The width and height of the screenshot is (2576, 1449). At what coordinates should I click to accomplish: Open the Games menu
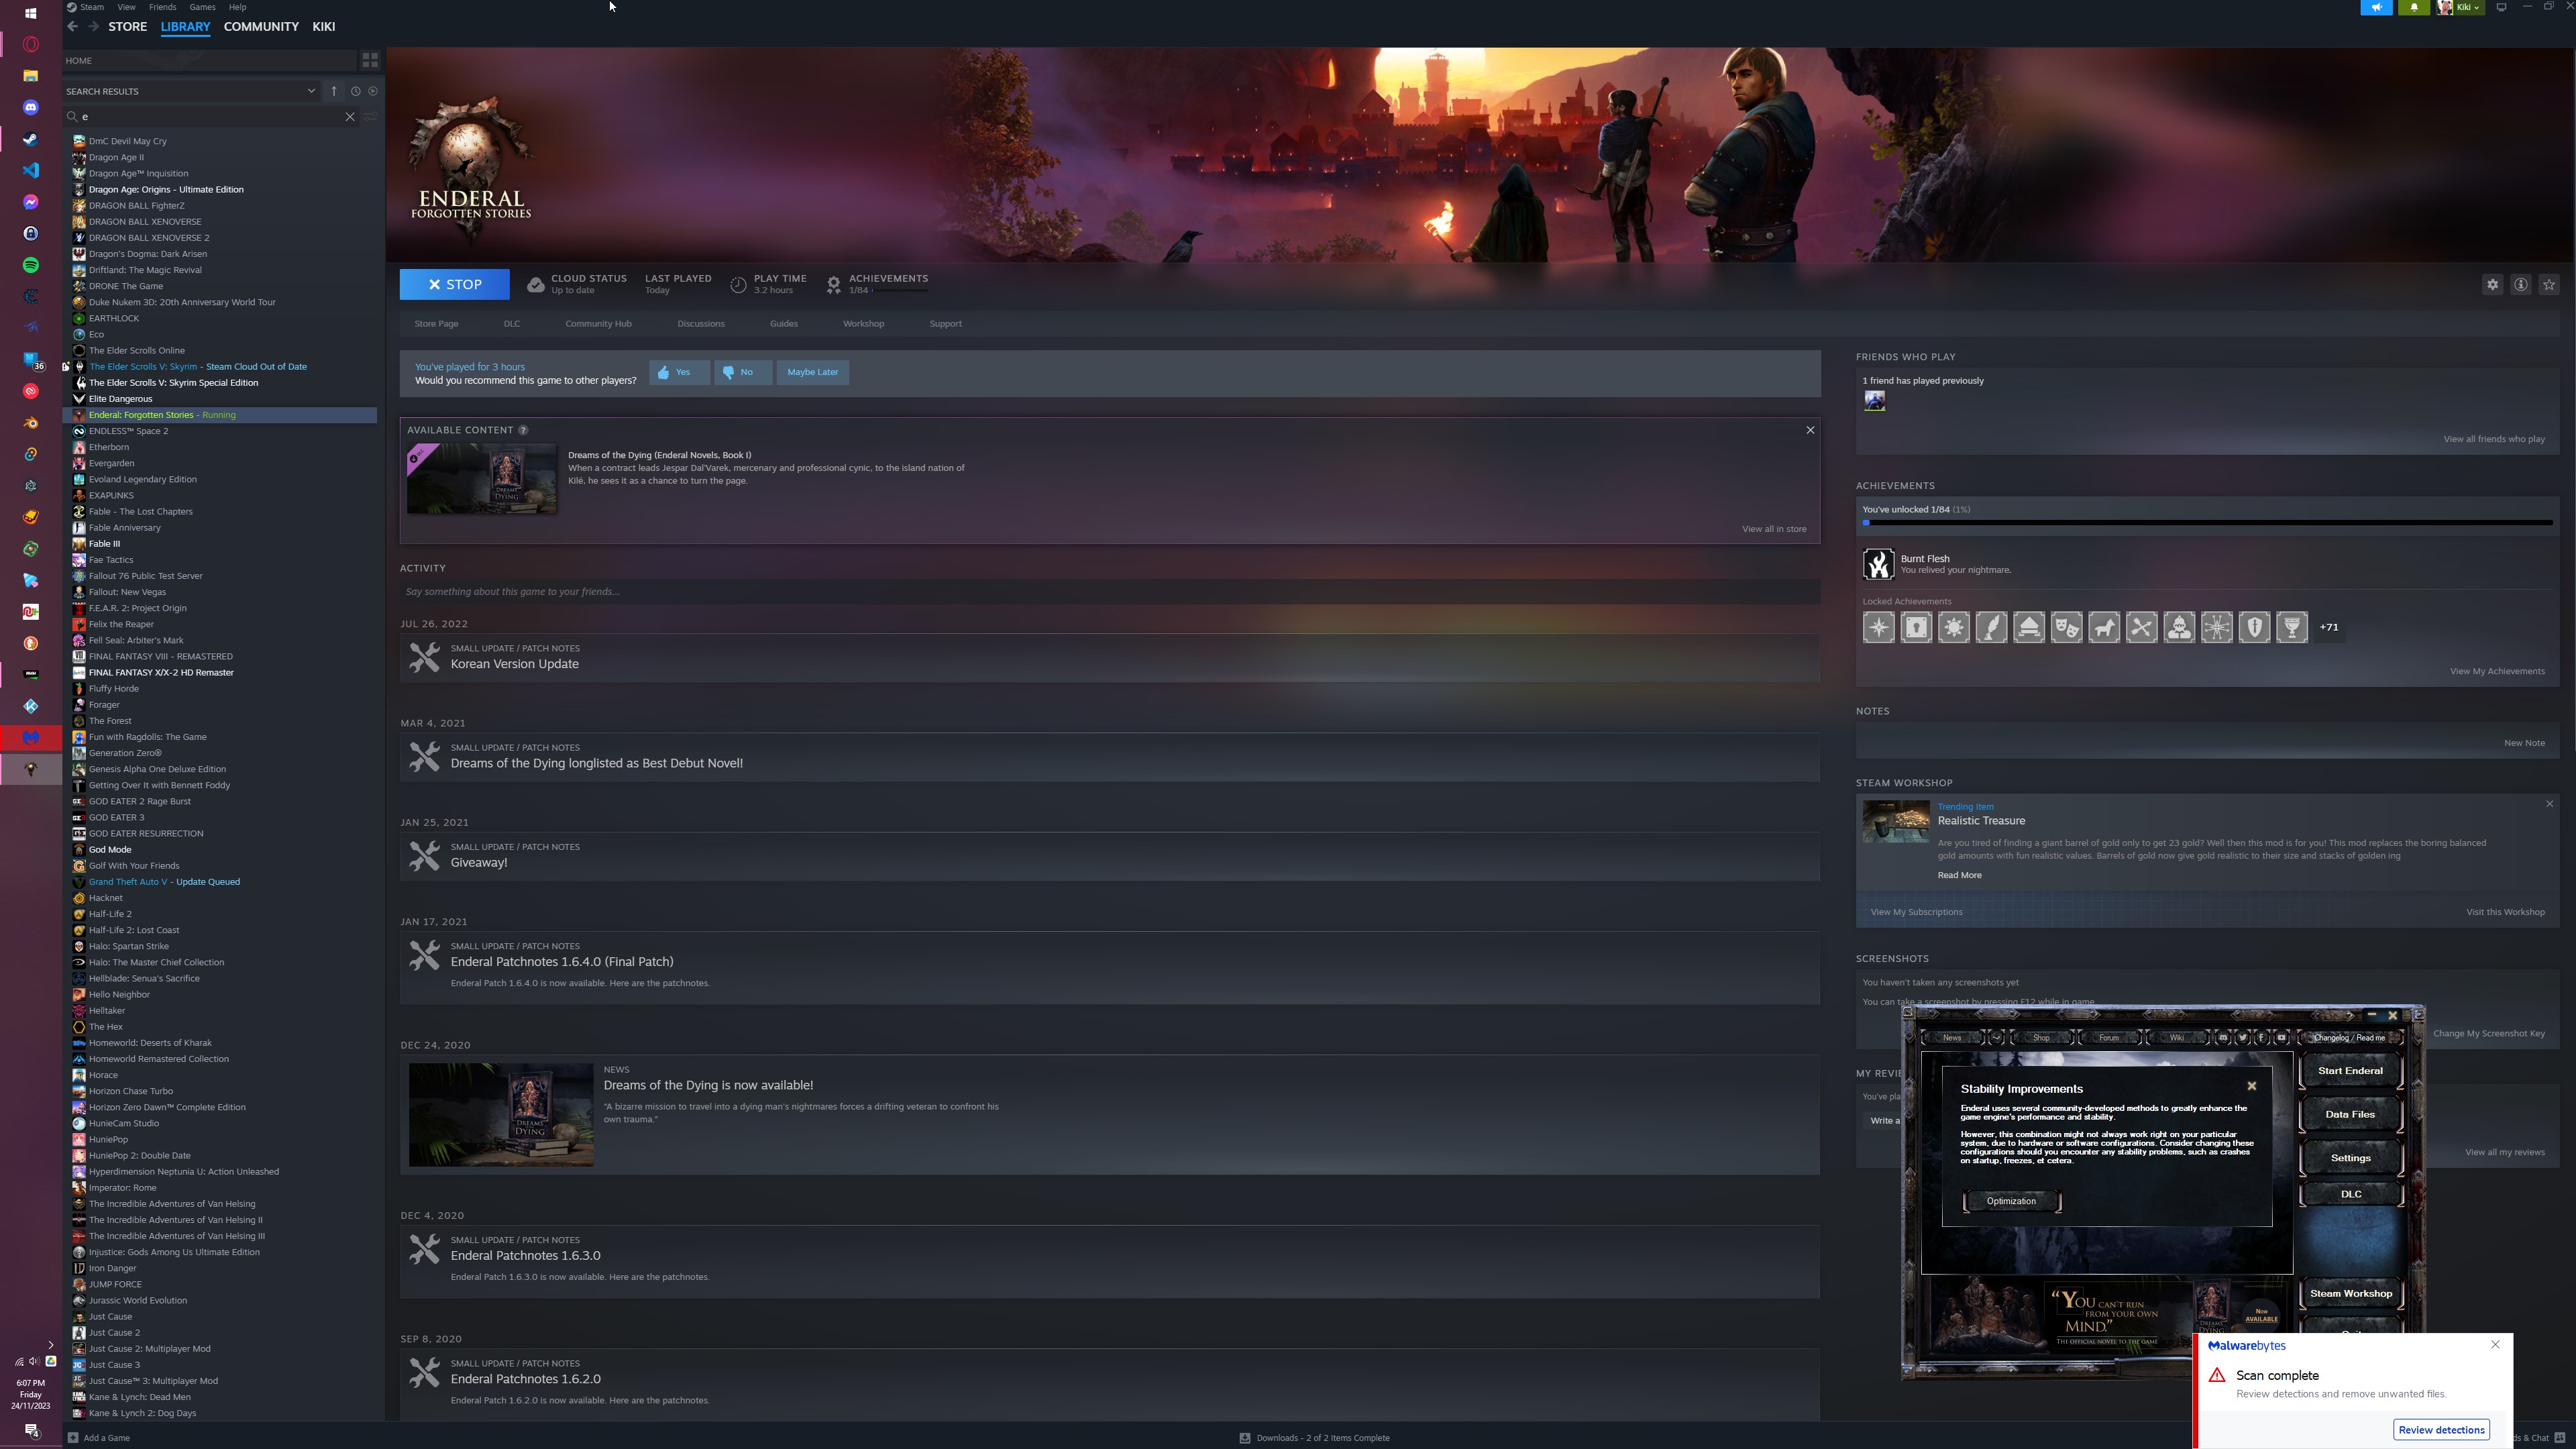point(202,7)
